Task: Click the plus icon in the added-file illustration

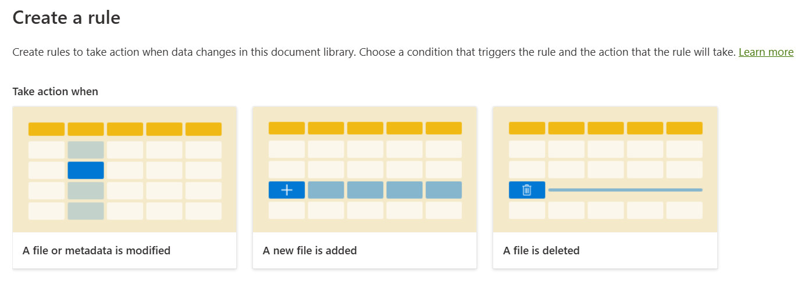Action: [287, 190]
